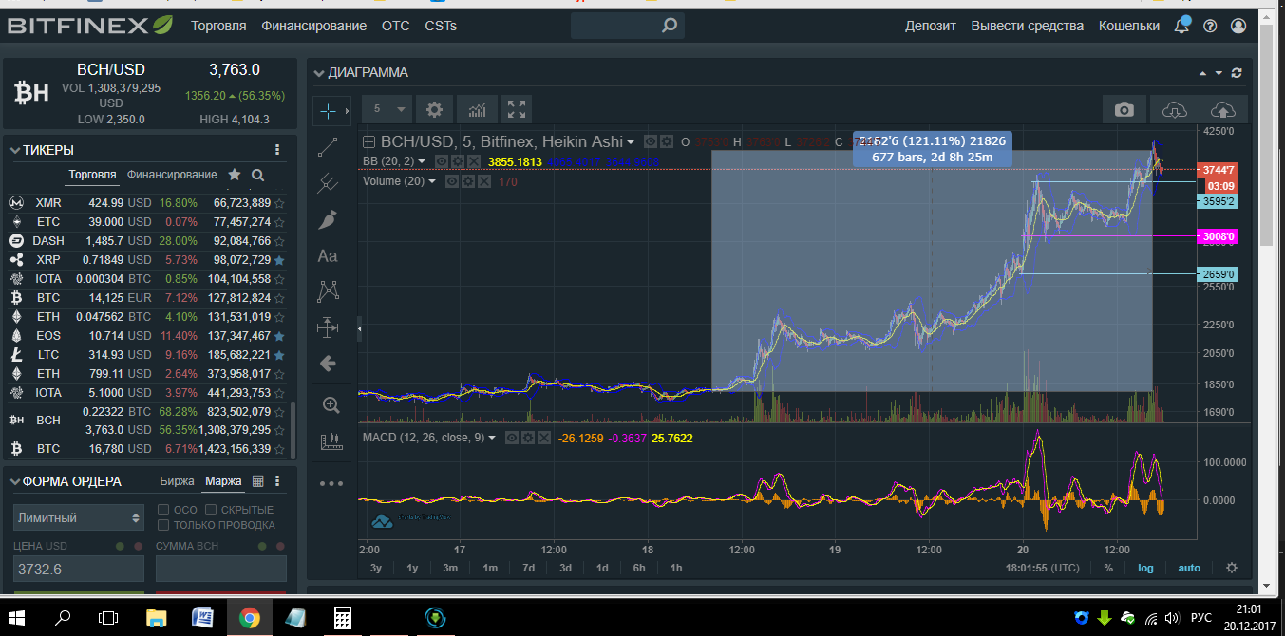Viewport: 1285px width, 636px height.
Task: Refresh the chart panel
Action: point(1236,72)
